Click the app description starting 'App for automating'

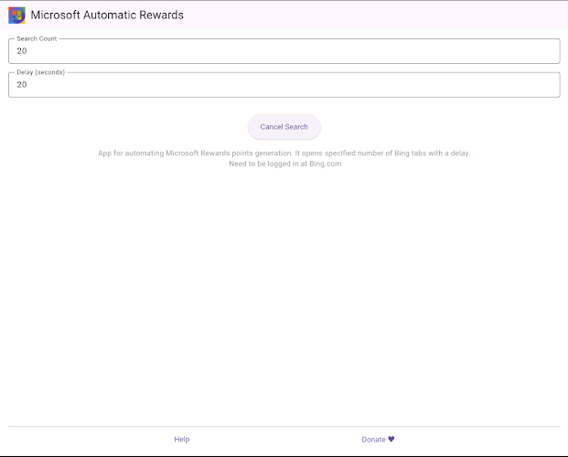[284, 154]
